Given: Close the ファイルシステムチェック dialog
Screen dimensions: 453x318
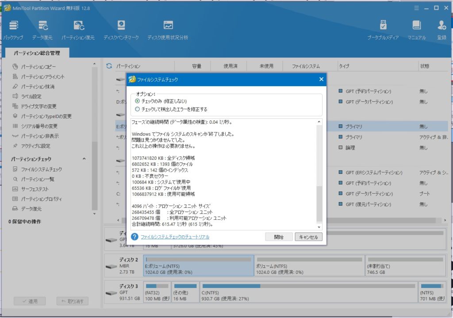Looking at the screenshot, I should click(321, 80).
